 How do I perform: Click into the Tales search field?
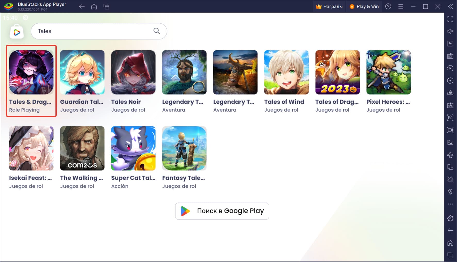tap(99, 31)
